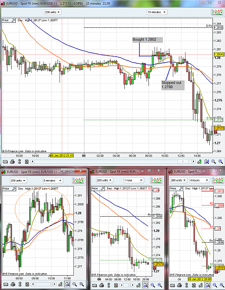
Task: Toggle auto-fit zoom in the 1-hour window
Action: click(x=146, y=285)
